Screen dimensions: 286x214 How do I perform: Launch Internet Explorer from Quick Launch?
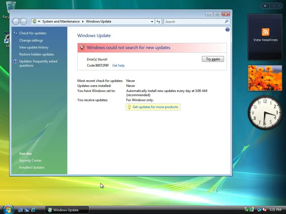point(33,210)
